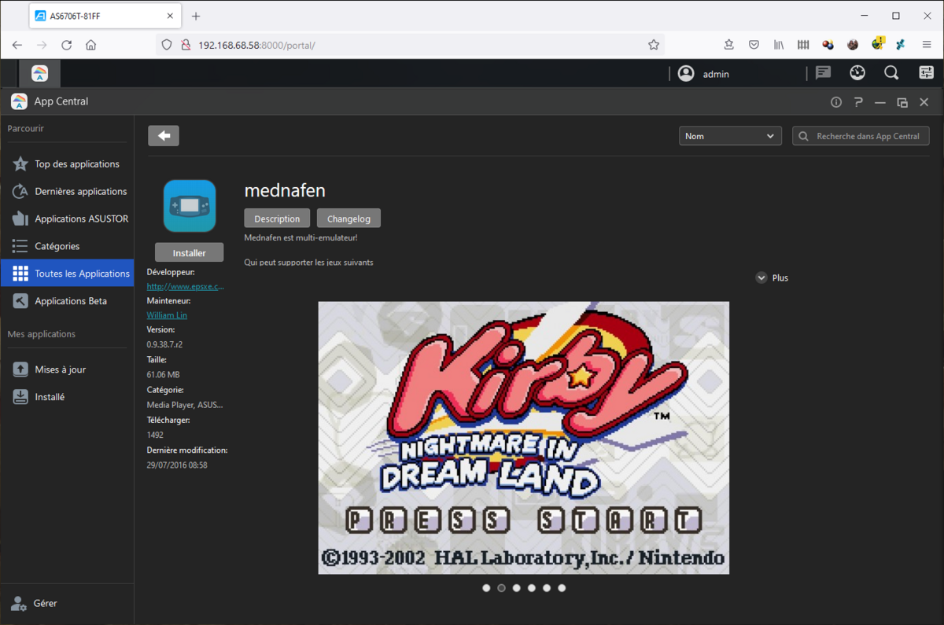
Task: Select the fifth screenshot carousel dot
Action: 547,588
